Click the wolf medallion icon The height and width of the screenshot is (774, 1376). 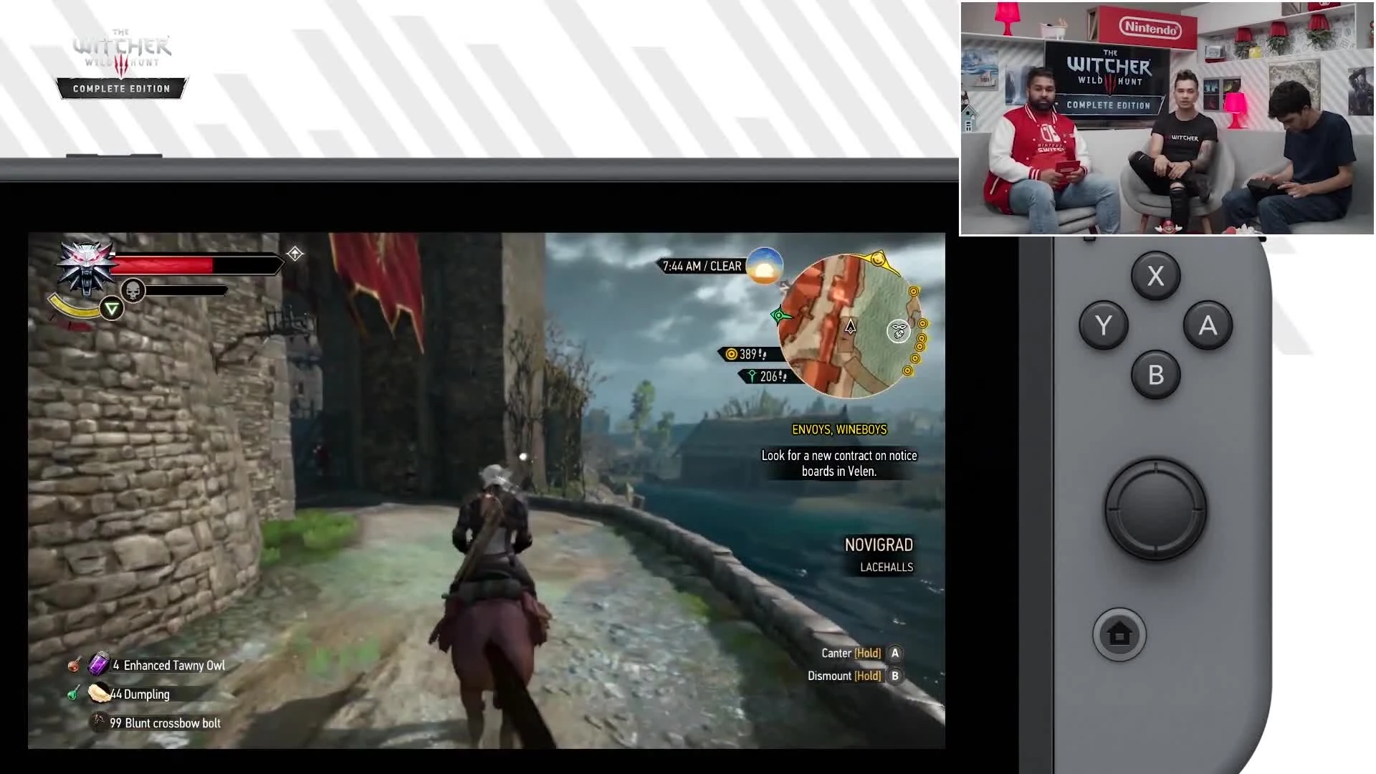pyautogui.click(x=87, y=267)
